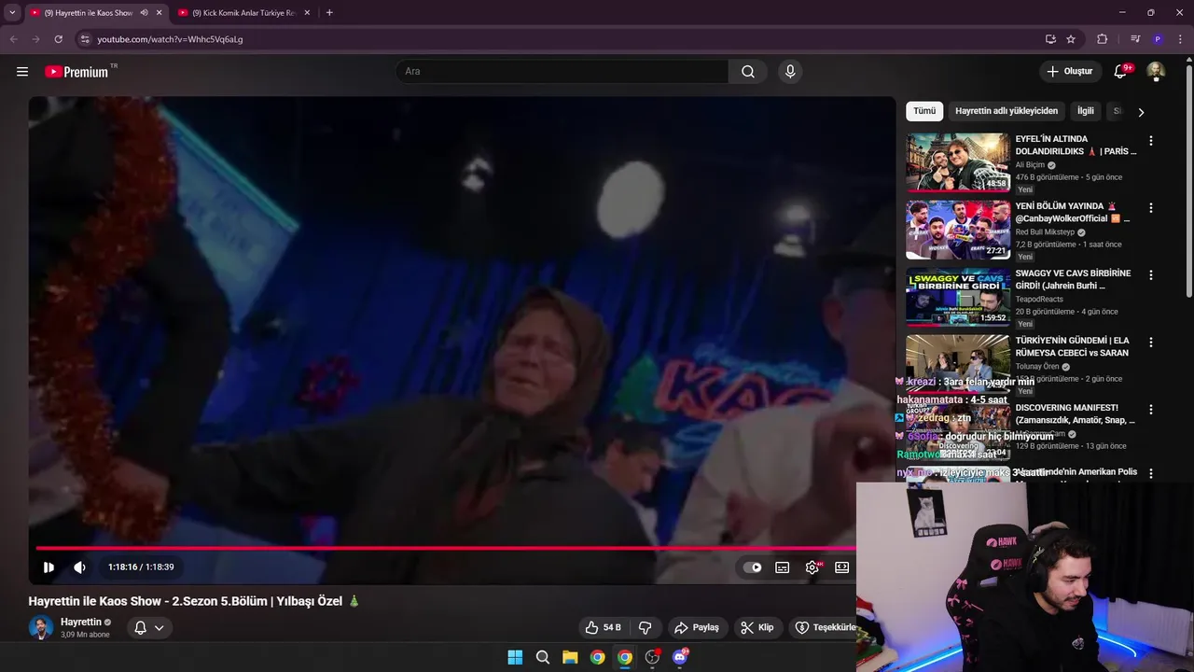The height and width of the screenshot is (672, 1194).
Task: Close the Kick Komik Anlar tab
Action: [307, 13]
